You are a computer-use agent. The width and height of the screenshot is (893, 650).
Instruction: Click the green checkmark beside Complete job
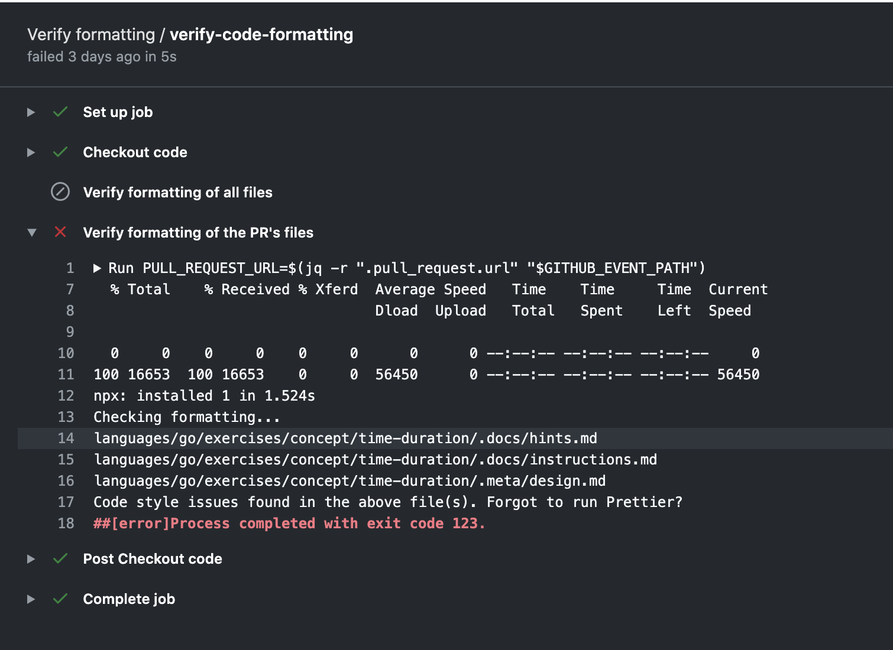point(60,599)
